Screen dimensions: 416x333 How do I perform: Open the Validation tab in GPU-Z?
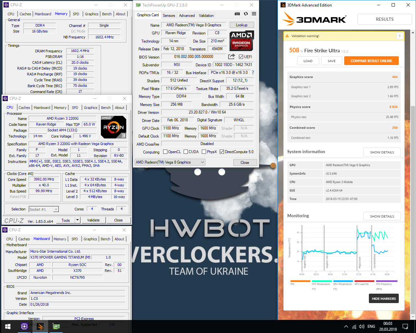pos(206,15)
